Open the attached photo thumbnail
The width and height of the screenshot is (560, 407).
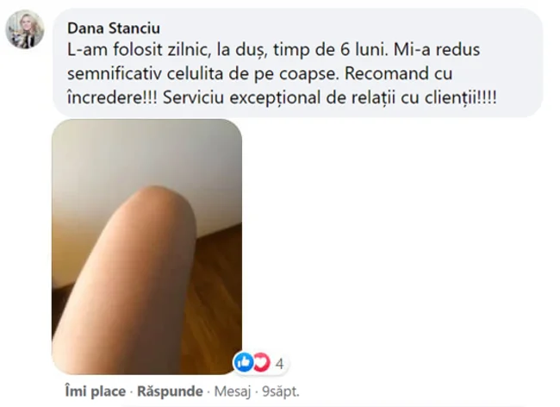pos(146,247)
